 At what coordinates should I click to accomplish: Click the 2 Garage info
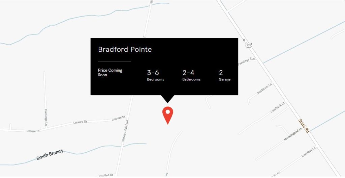224,75
